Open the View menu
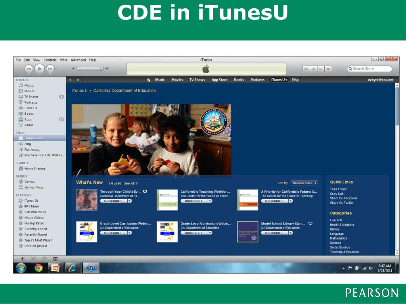The width and height of the screenshot is (406, 304). pyautogui.click(x=37, y=60)
